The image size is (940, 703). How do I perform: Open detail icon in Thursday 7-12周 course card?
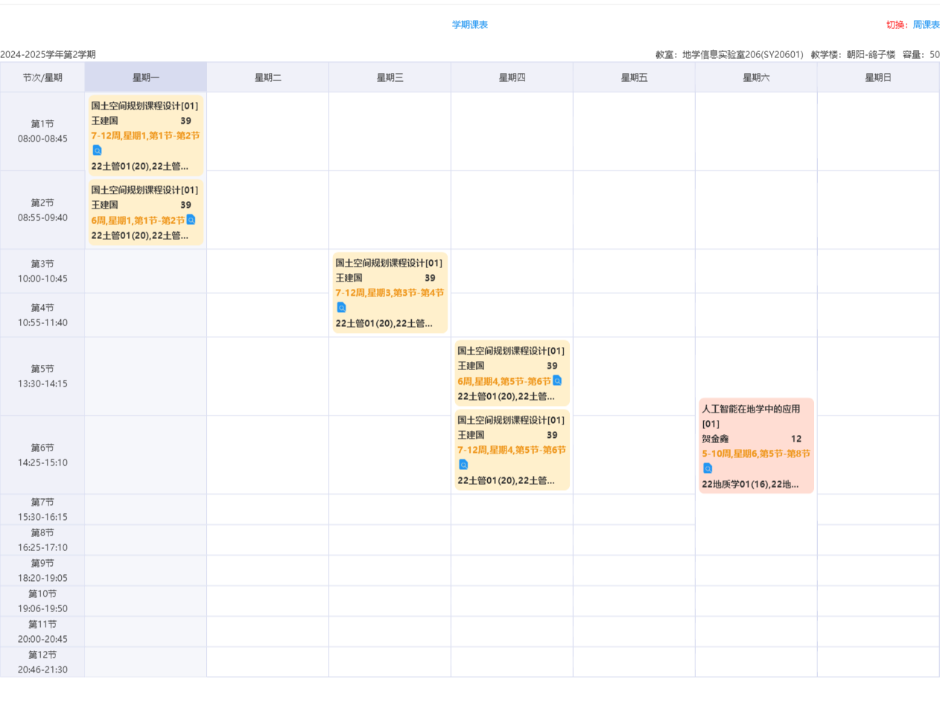(463, 465)
